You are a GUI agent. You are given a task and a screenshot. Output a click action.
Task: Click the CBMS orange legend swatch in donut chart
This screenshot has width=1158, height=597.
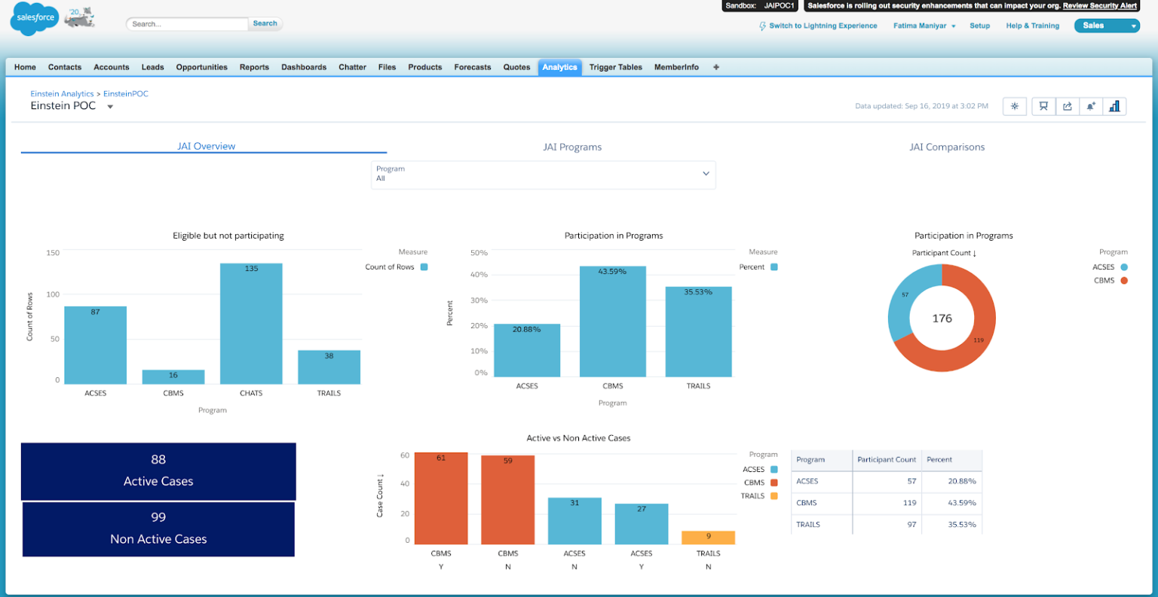coord(1124,281)
